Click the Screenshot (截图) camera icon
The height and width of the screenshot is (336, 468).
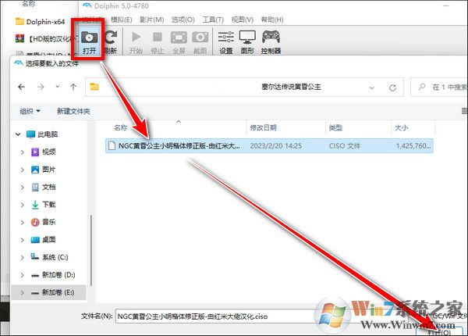[200, 42]
